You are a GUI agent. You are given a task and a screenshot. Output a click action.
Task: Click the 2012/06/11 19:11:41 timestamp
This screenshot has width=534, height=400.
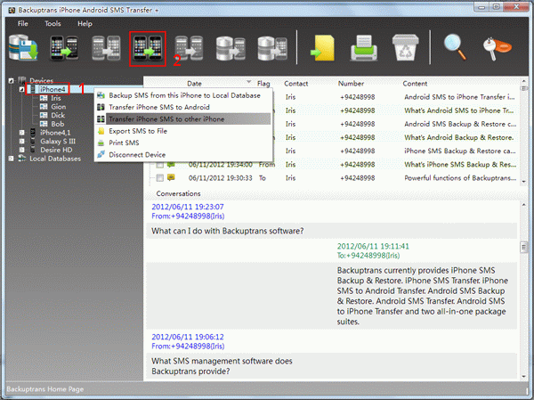373,246
